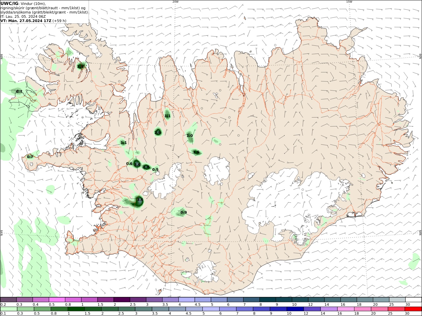Select the light green 0.1 rain legend swatch
Viewport: 422px width, 316px height.
9,309
